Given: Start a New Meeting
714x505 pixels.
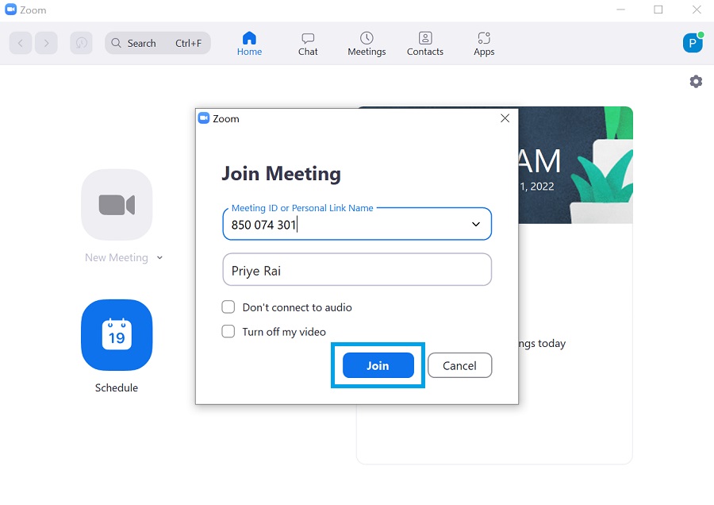Looking at the screenshot, I should [117, 205].
